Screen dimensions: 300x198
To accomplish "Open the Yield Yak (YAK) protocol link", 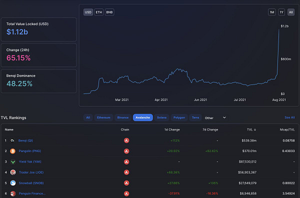I will click(30, 162).
